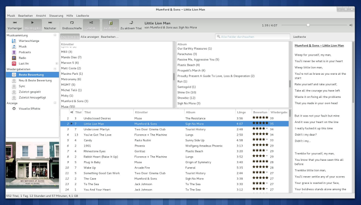Click the star rating of the Candy row

[x=260, y=140]
